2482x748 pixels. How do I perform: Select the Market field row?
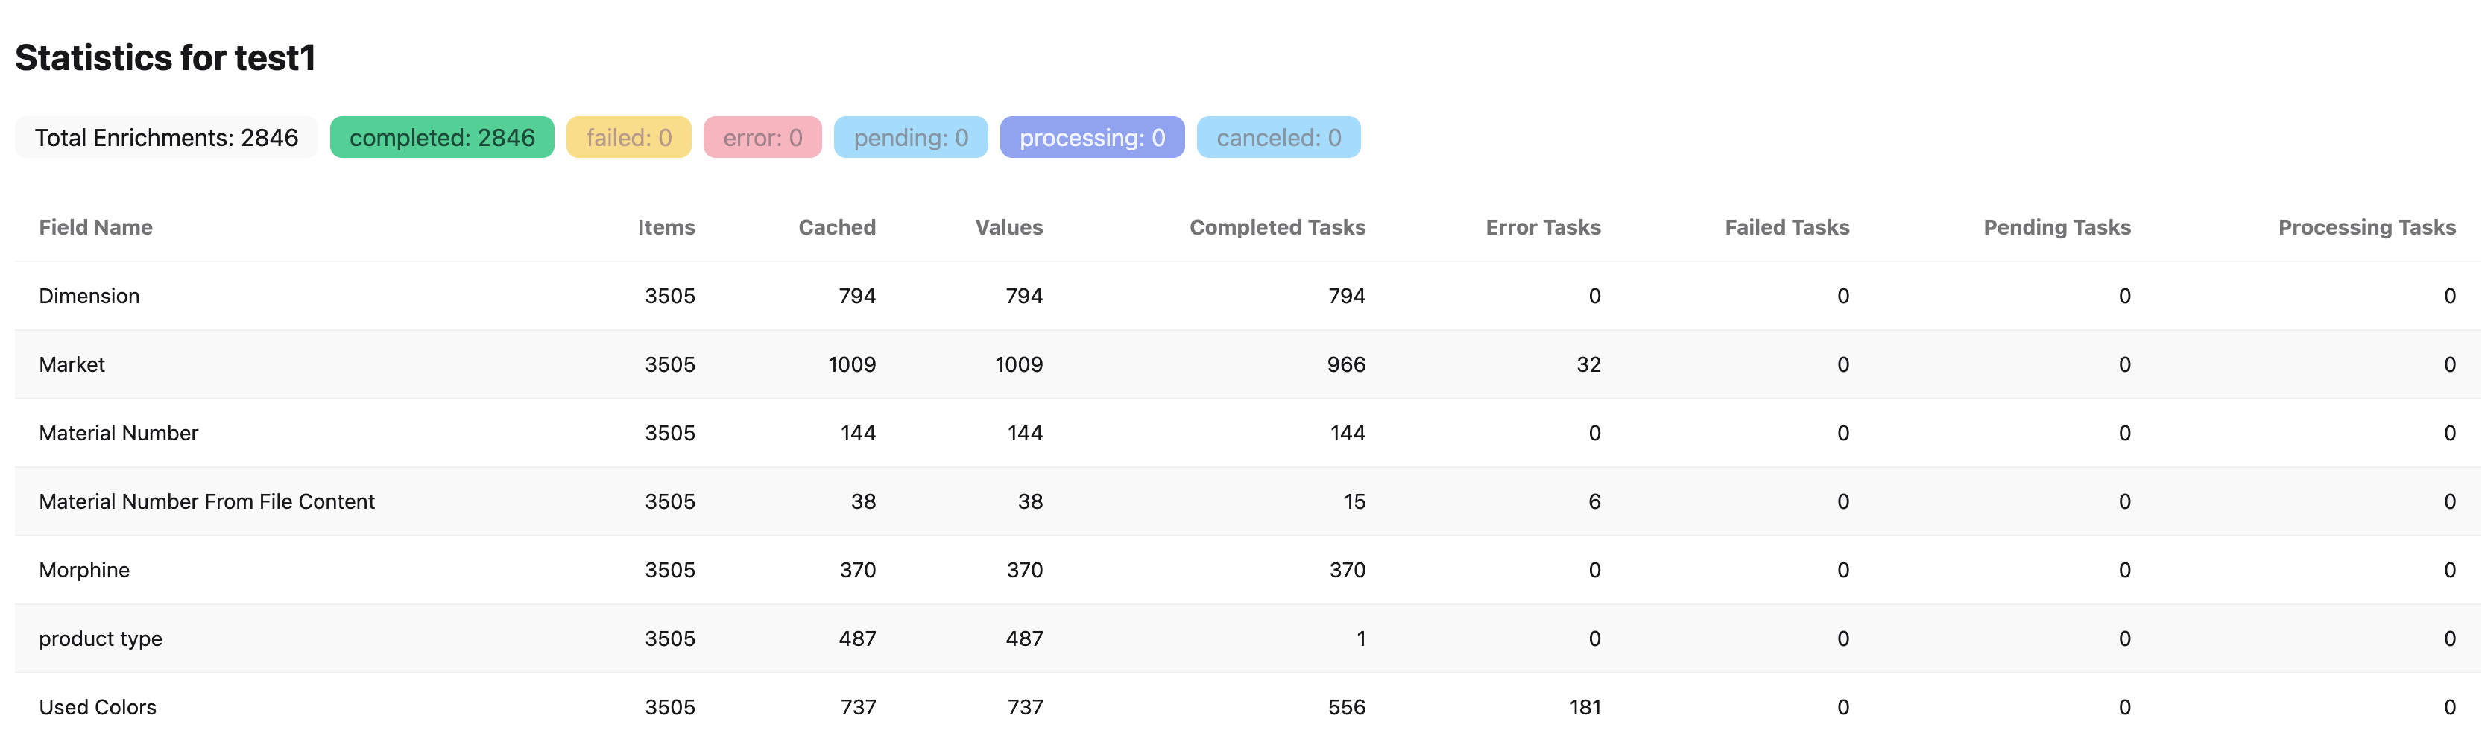72,364
